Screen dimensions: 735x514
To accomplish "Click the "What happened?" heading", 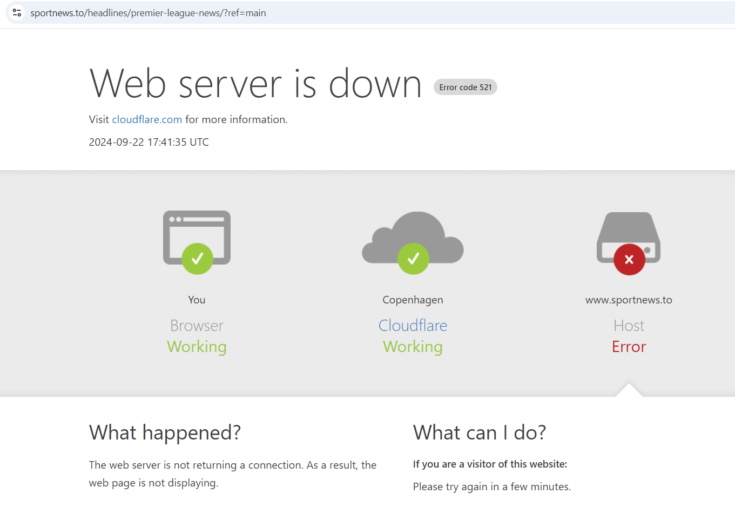I will (x=165, y=433).
